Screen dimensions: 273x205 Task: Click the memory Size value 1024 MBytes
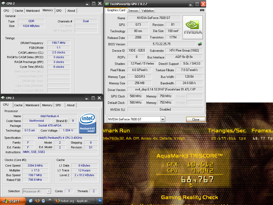tap(31, 26)
